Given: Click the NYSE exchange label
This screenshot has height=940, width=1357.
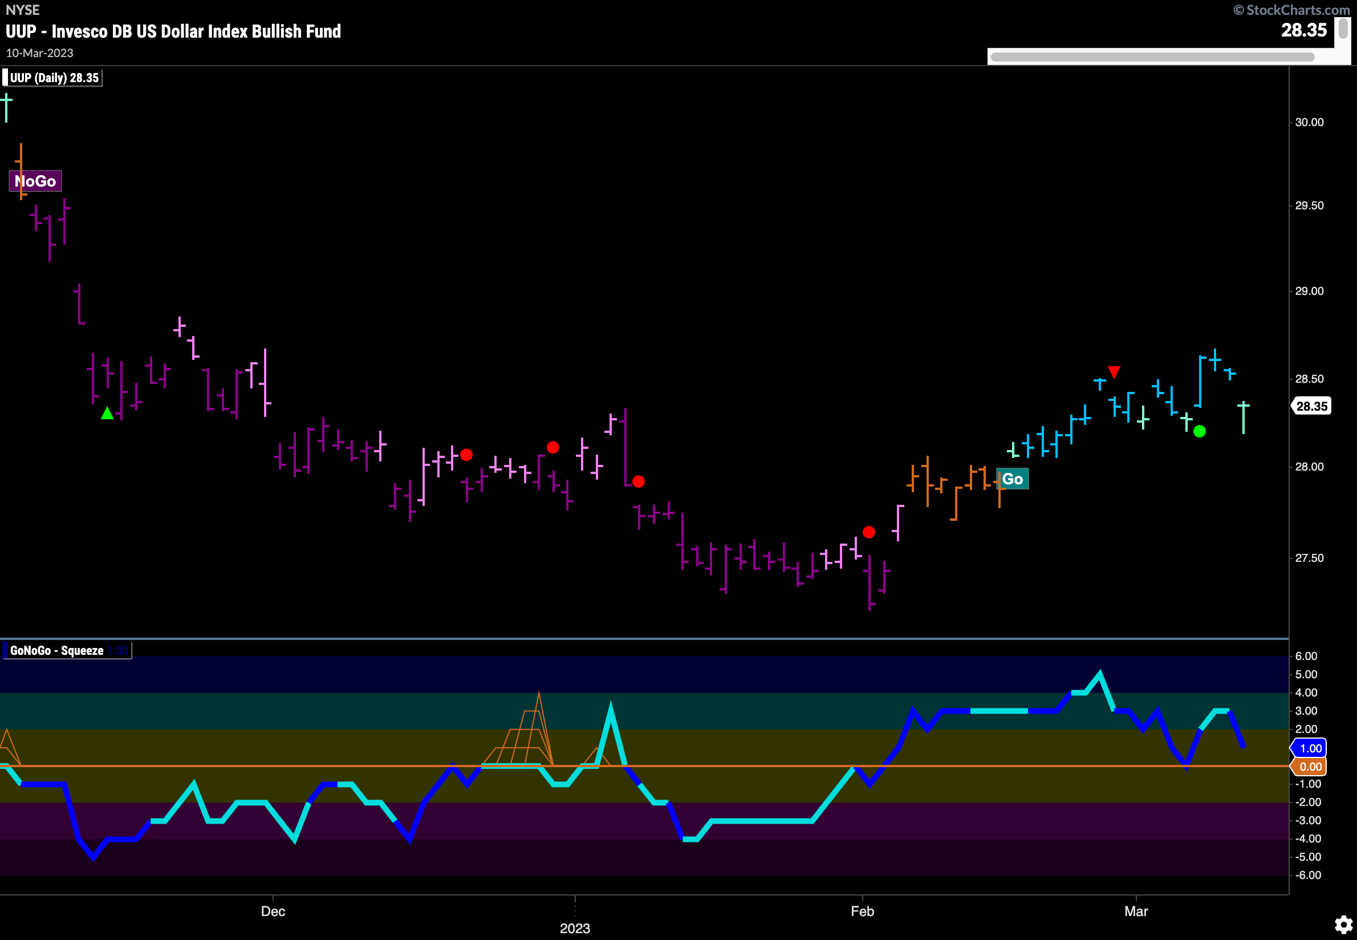Looking at the screenshot, I should coord(22,10).
